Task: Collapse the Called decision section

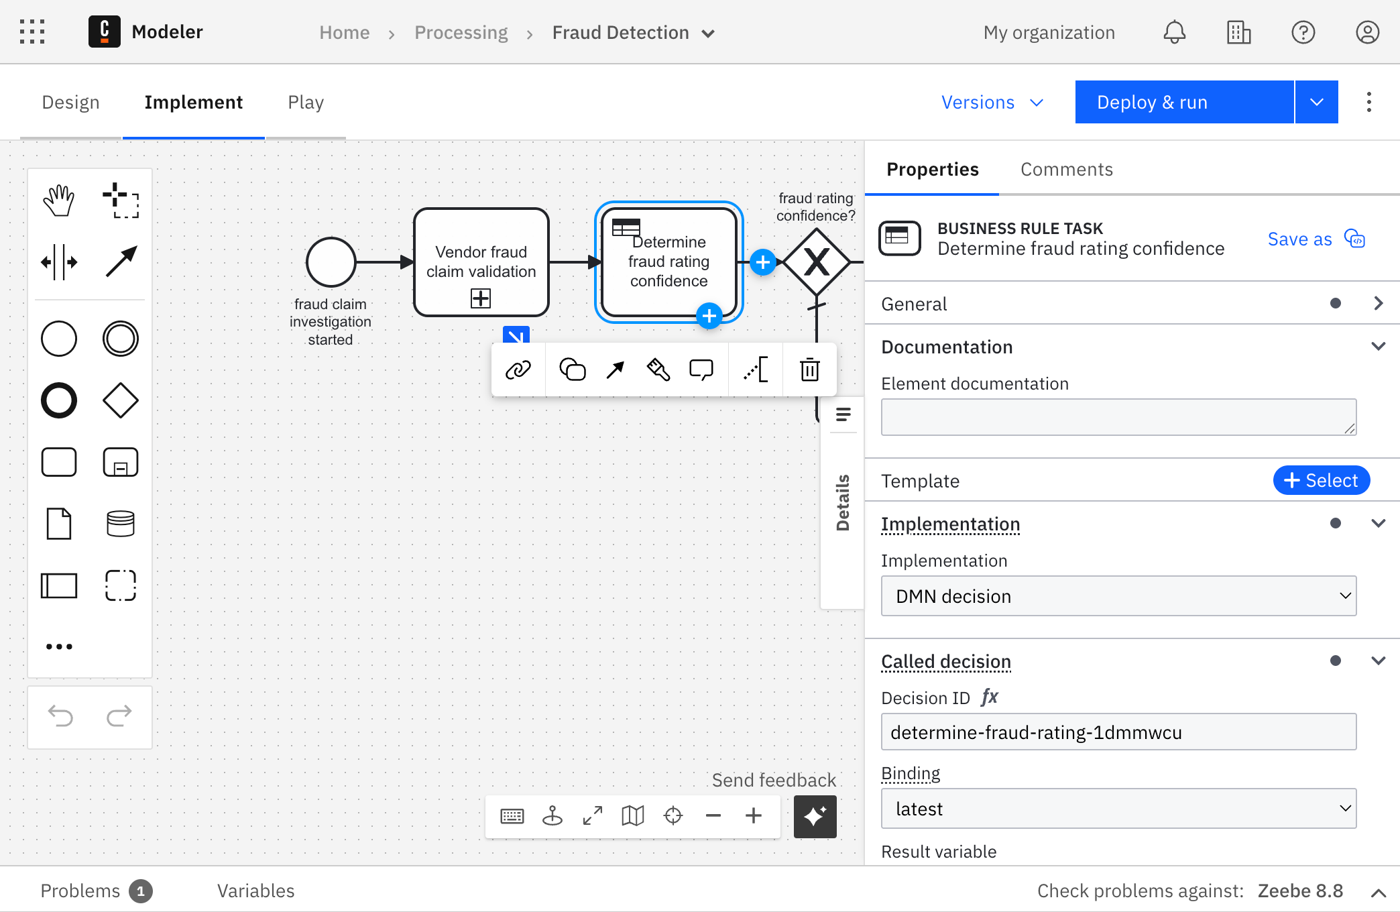Action: coord(1378,661)
